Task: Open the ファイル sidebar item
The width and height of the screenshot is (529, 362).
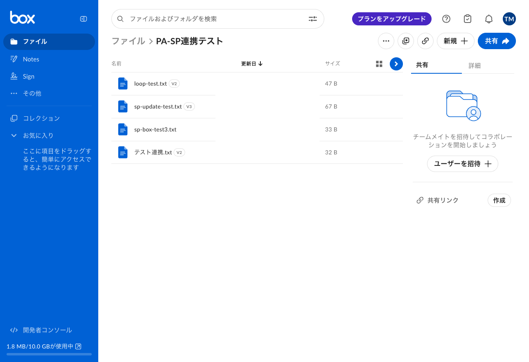Action: (x=49, y=42)
